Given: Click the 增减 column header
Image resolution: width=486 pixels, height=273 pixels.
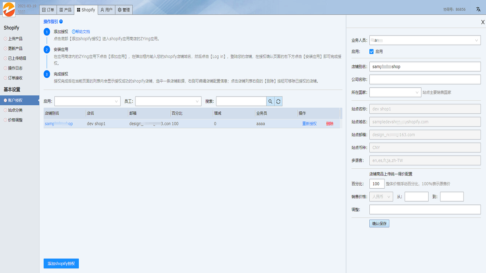Looking at the screenshot, I should pyautogui.click(x=217, y=113).
